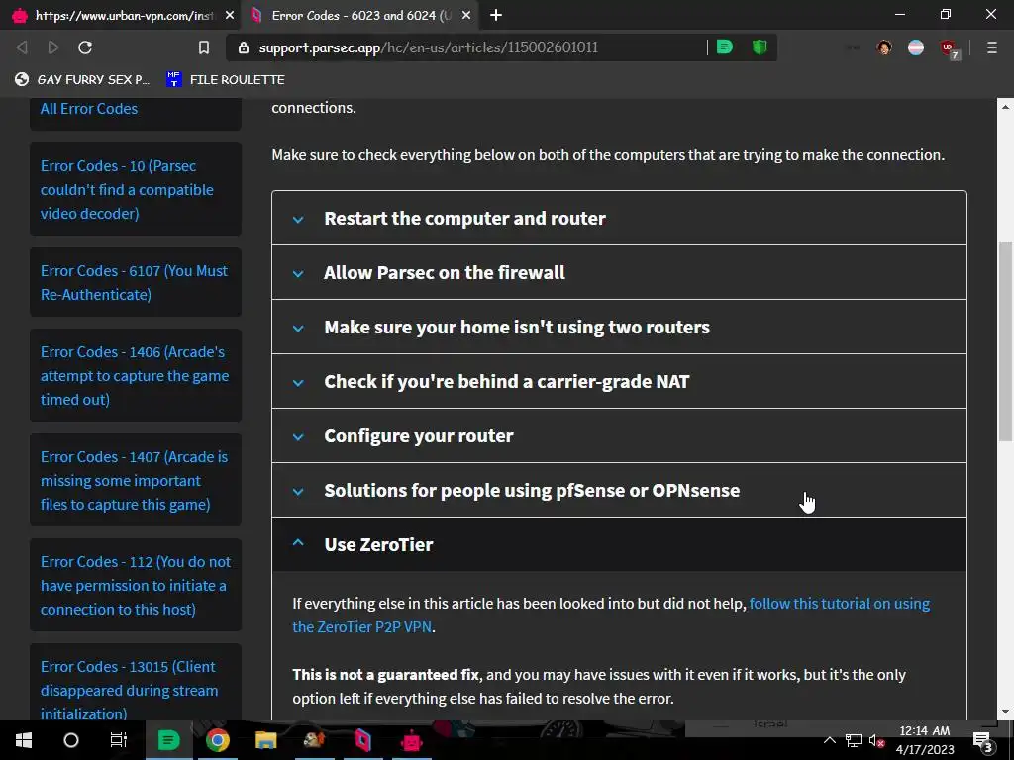Screen dimensions: 1014x760
Task: Open the green shield icon in the address bar
Action: point(760,47)
